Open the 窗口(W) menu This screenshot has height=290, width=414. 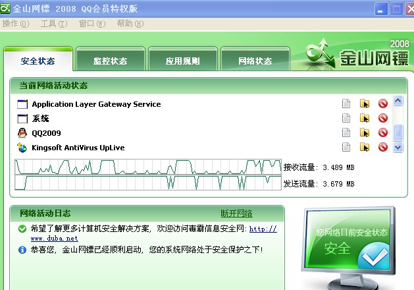(92, 24)
